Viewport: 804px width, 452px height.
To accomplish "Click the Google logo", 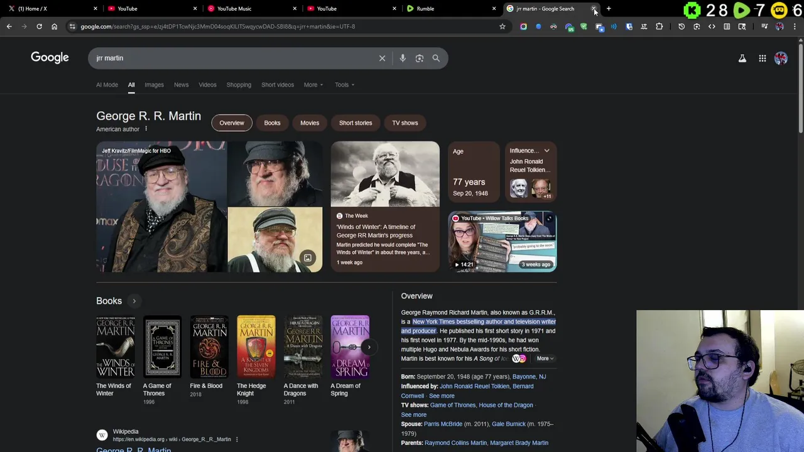I will point(50,58).
